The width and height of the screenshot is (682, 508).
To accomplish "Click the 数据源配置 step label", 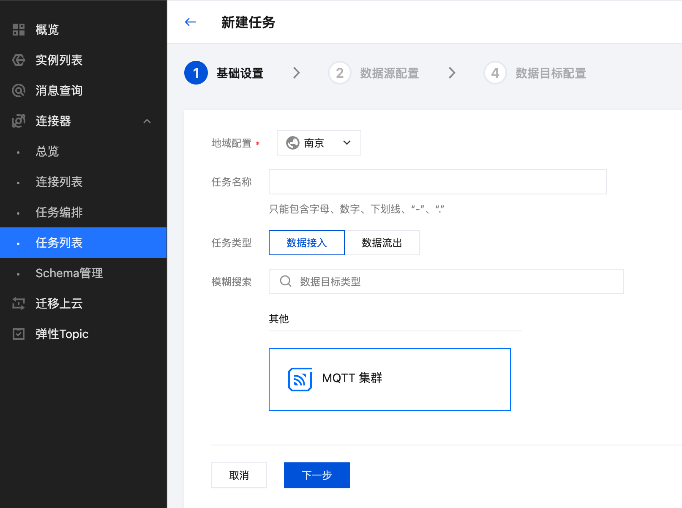I will (x=389, y=73).
